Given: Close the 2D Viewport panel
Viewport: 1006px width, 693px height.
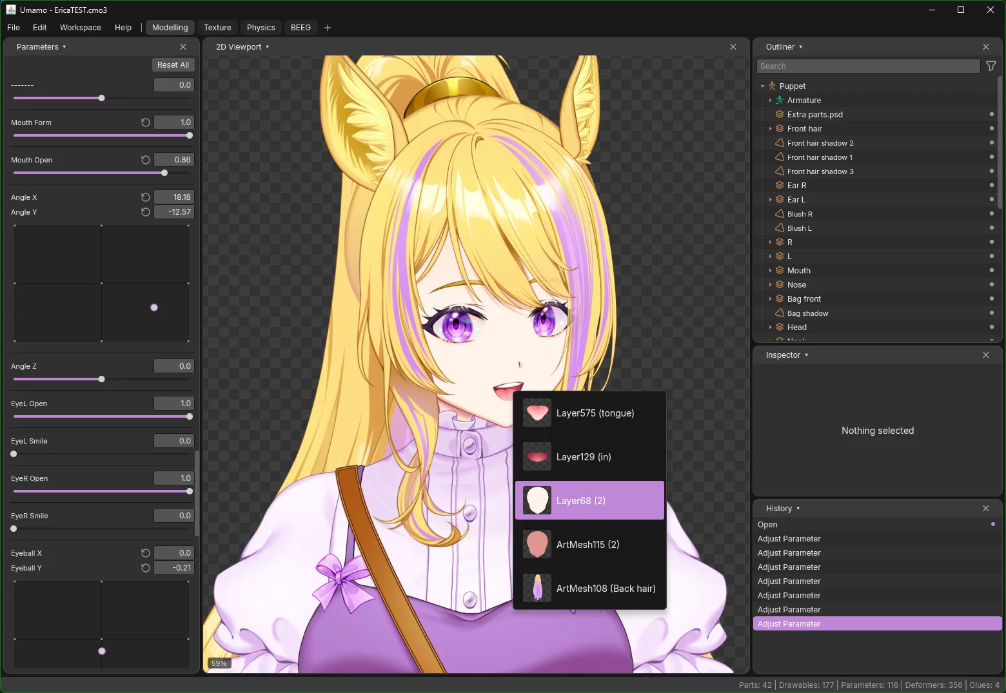Looking at the screenshot, I should tap(733, 47).
